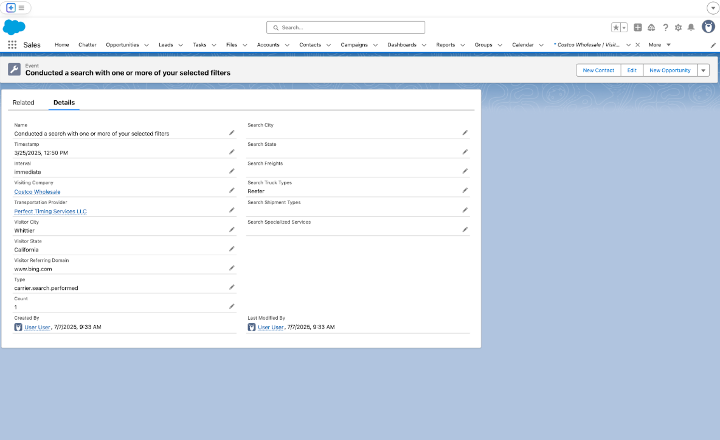Edit the Visitor City pencil icon
This screenshot has width=720, height=440.
[x=232, y=229]
